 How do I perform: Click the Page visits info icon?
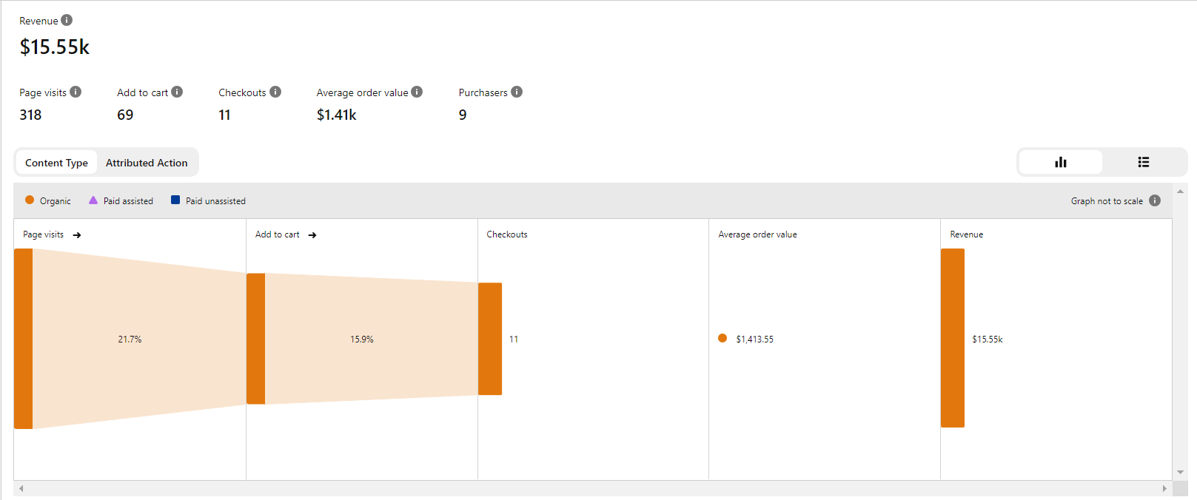(x=76, y=92)
